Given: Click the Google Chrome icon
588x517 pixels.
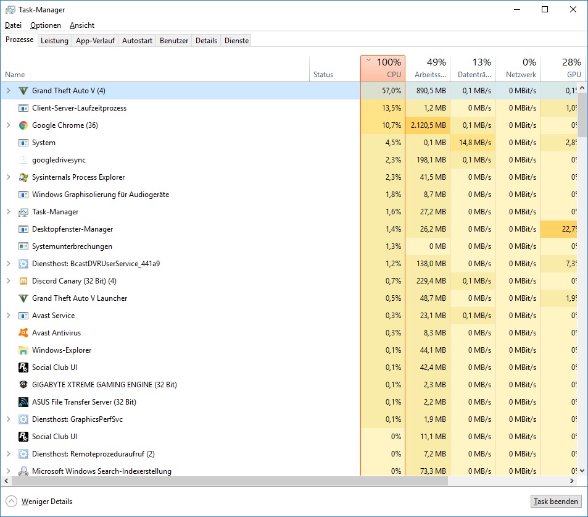Looking at the screenshot, I should click(x=23, y=125).
